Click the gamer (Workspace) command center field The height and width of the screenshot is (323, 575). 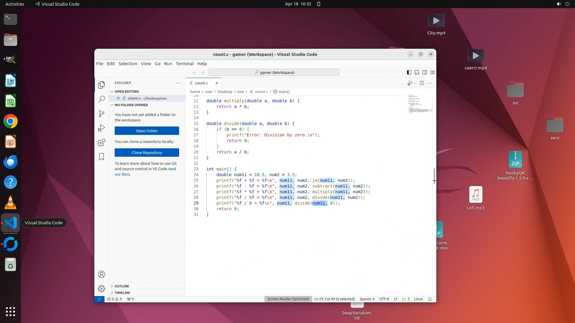click(274, 72)
